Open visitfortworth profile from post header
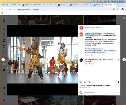 89,28
